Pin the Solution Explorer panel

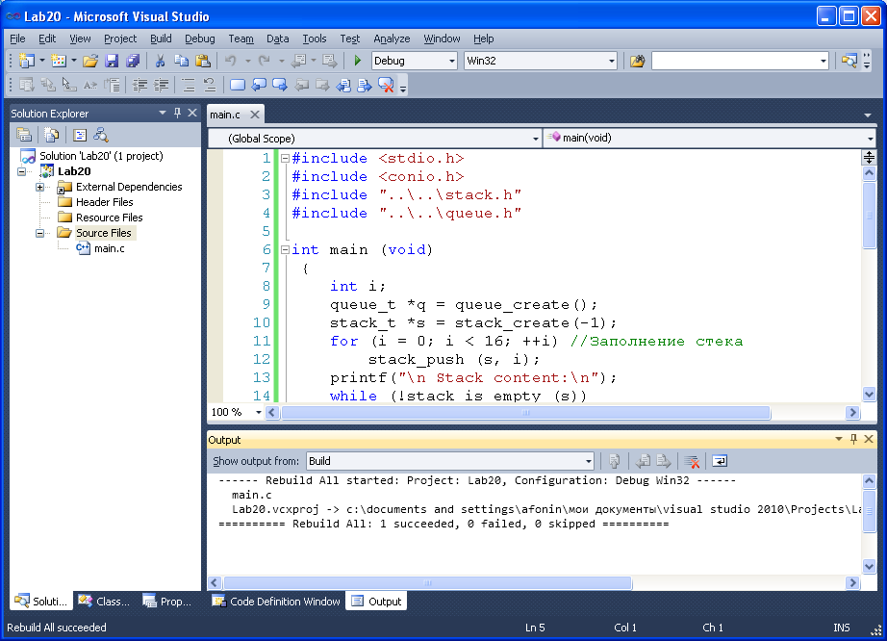click(177, 113)
